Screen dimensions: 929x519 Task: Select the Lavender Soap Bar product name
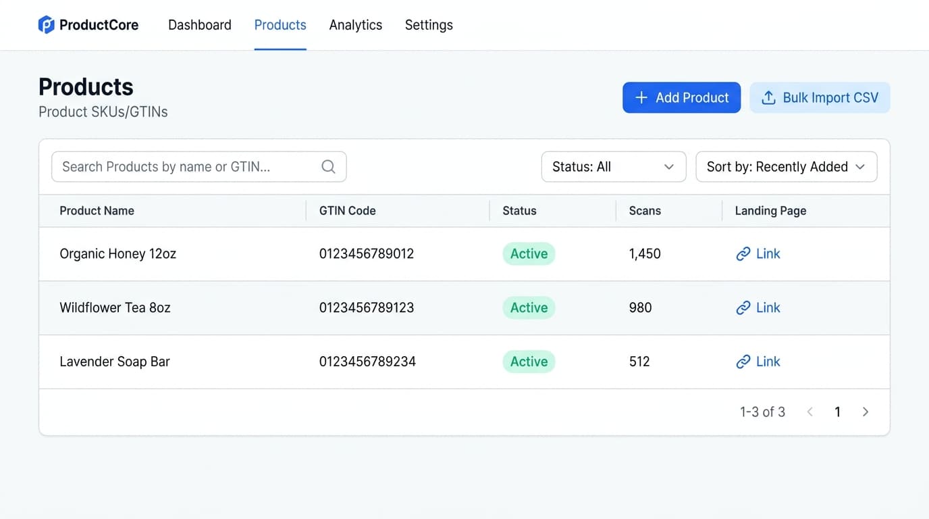[115, 362]
